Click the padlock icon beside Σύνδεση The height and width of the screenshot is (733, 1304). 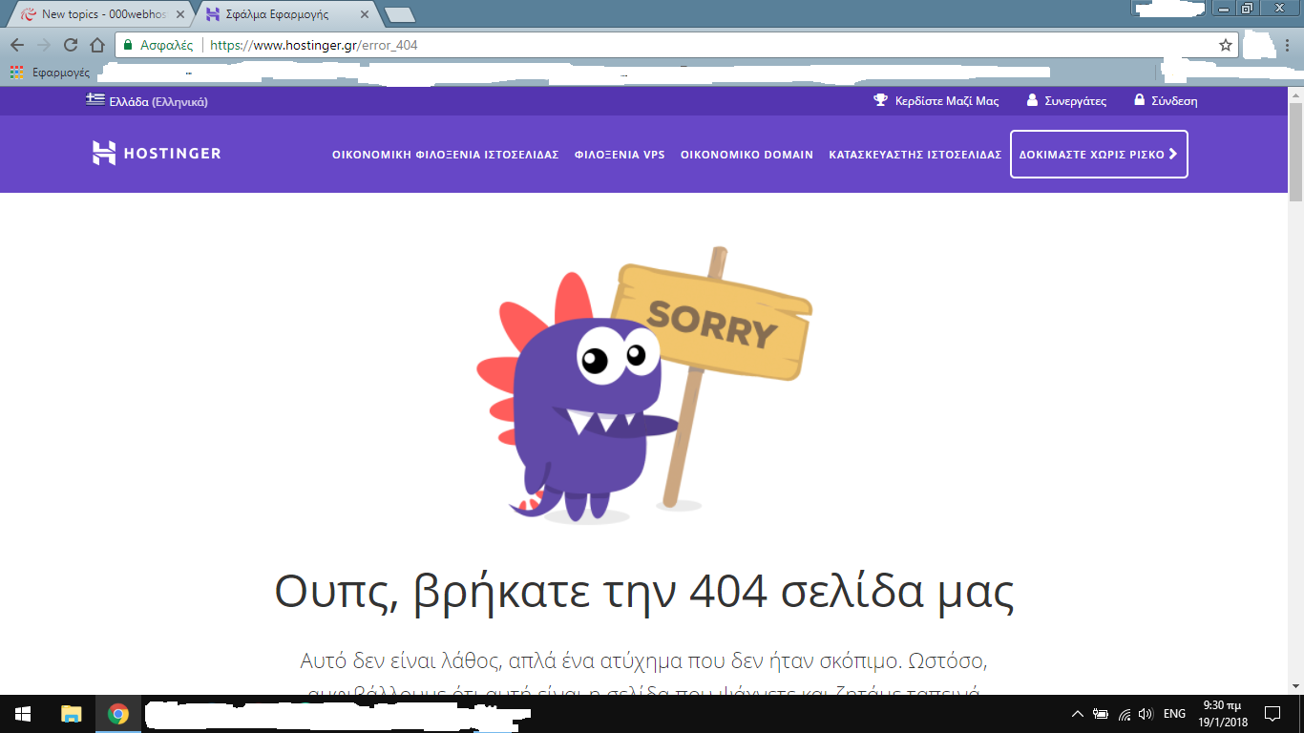coord(1139,100)
